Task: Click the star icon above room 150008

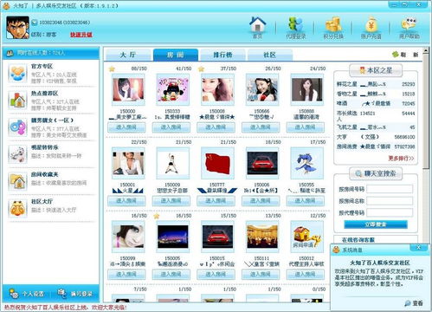Action: click(x=202, y=68)
